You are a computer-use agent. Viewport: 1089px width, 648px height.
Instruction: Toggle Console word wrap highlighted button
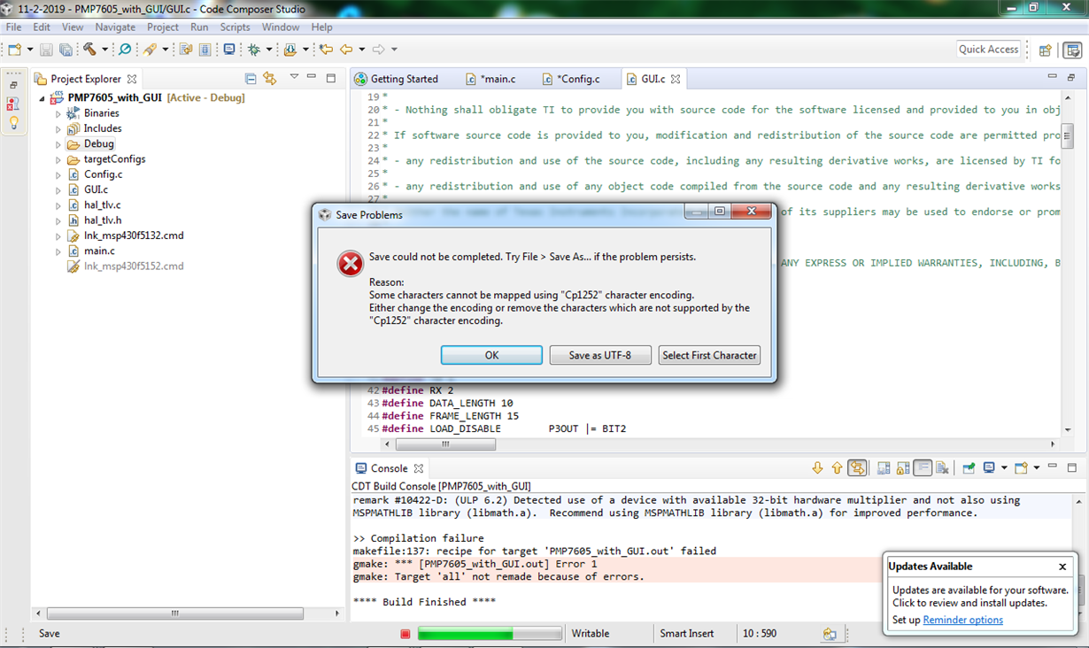[923, 468]
